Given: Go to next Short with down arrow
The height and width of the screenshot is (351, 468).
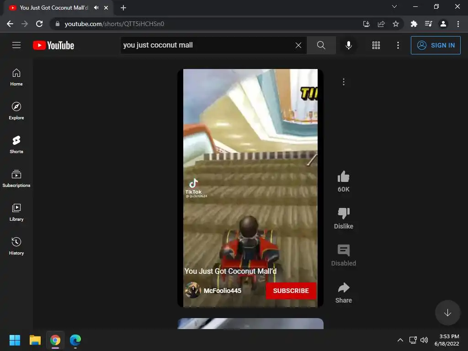Looking at the screenshot, I should tap(447, 313).
